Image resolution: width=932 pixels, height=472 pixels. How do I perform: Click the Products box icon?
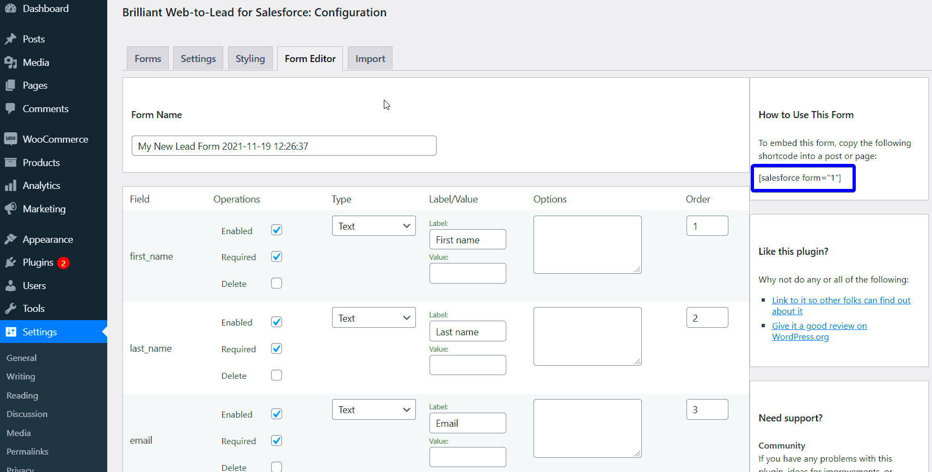10,162
